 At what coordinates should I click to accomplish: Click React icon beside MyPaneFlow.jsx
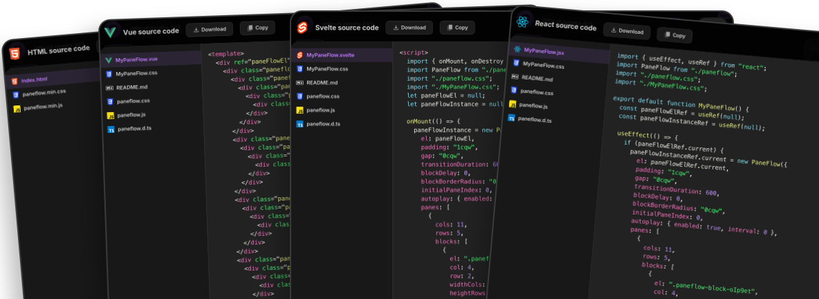pos(517,49)
